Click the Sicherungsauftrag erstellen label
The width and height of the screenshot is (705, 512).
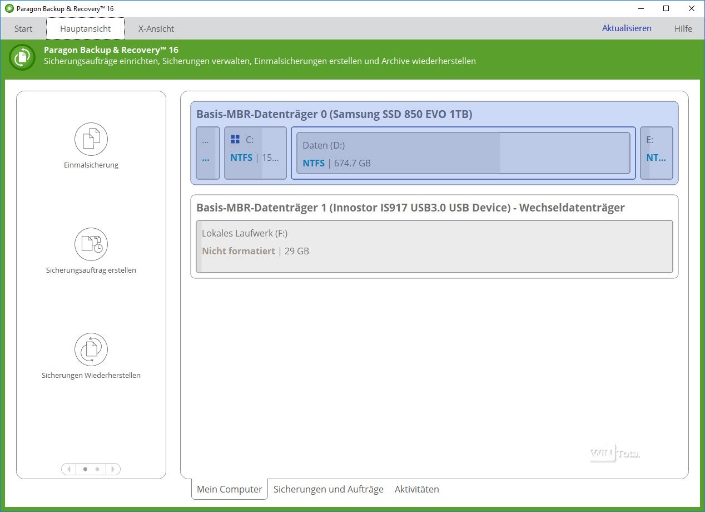pyautogui.click(x=91, y=270)
